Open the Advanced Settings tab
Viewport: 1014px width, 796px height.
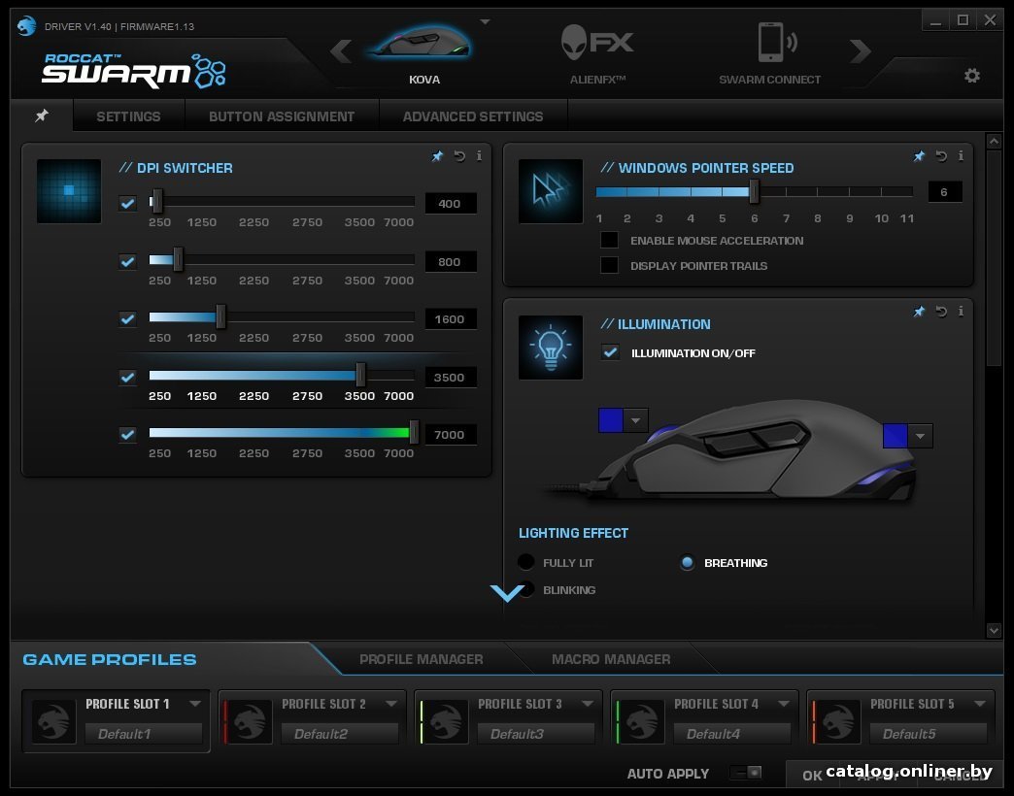pos(473,116)
